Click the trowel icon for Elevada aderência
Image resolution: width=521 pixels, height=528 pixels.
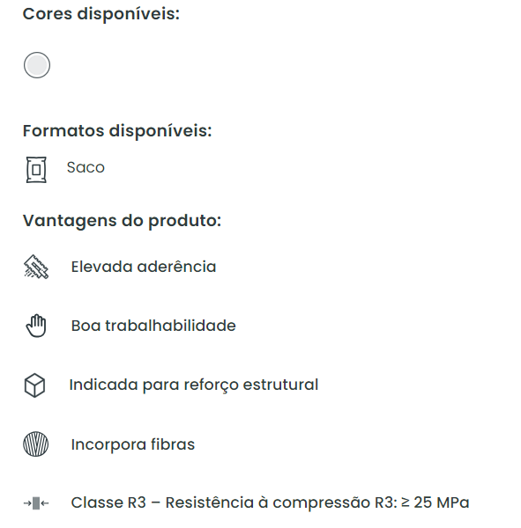(x=36, y=267)
